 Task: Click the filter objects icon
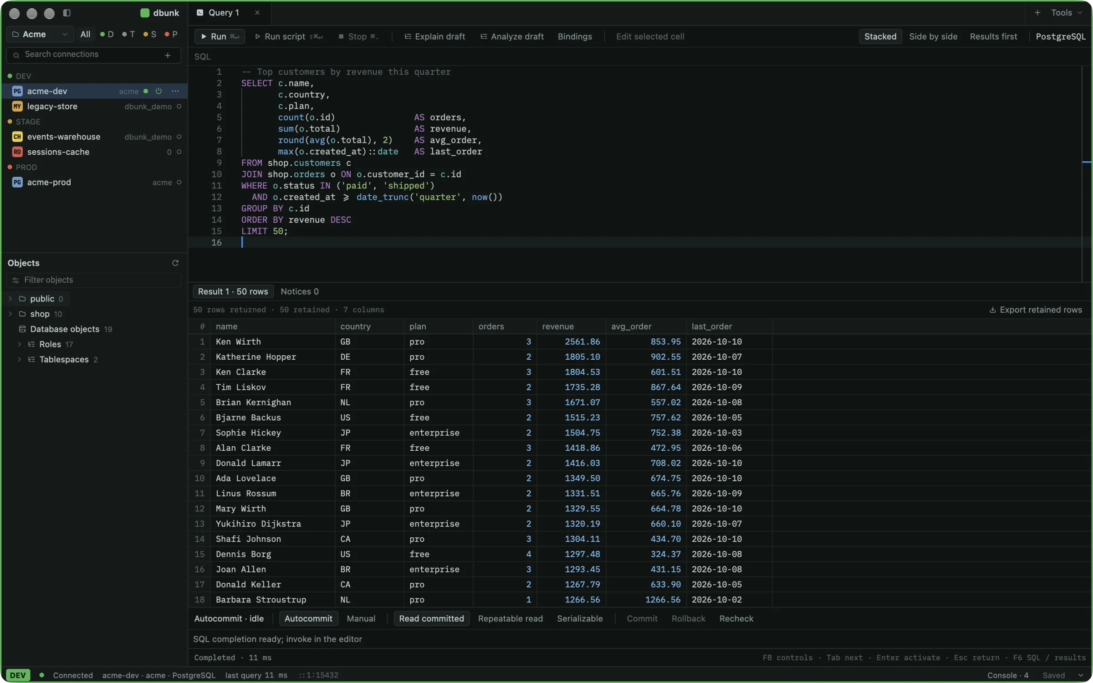pos(15,280)
